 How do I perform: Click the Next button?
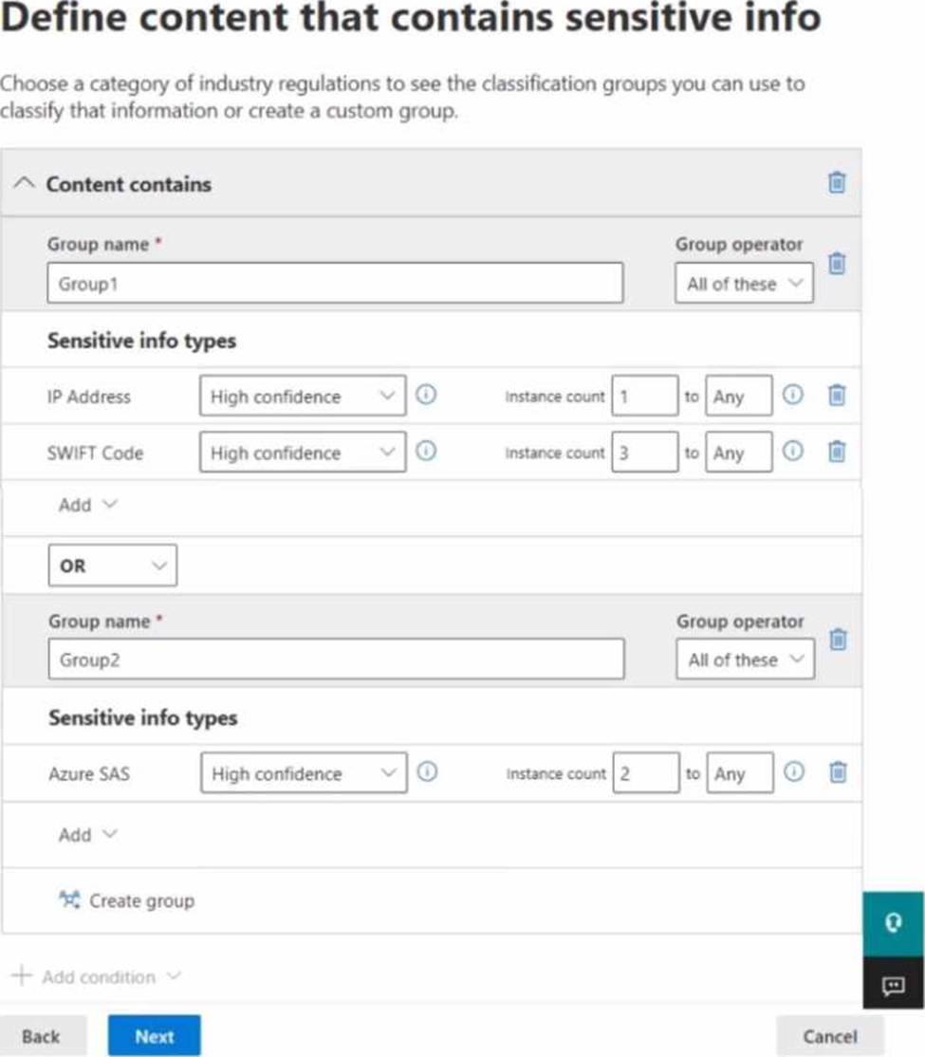[155, 1035]
